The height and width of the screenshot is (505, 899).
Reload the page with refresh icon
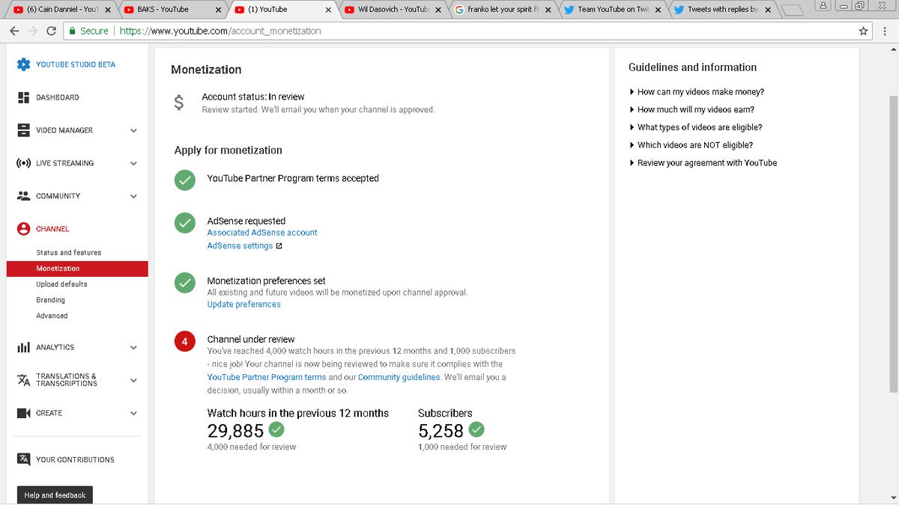pyautogui.click(x=51, y=31)
